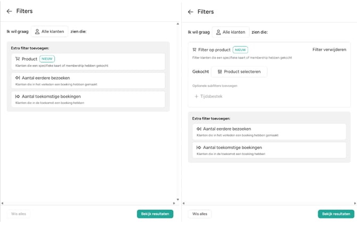Click the icon beside Aantal eerdere bezoeken, right panel
The height and width of the screenshot is (233, 357).
point(199,129)
